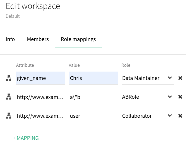The image size is (186, 145).
Task: Delete the ABRole mapping row
Action: pos(180,97)
